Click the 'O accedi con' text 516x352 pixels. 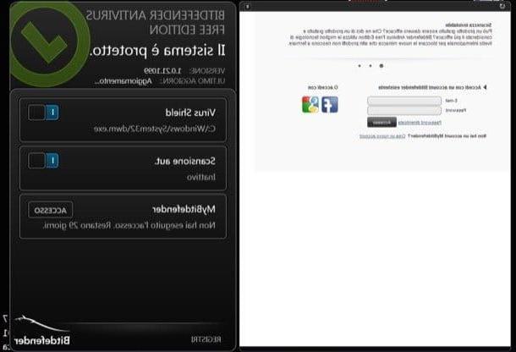[323, 88]
